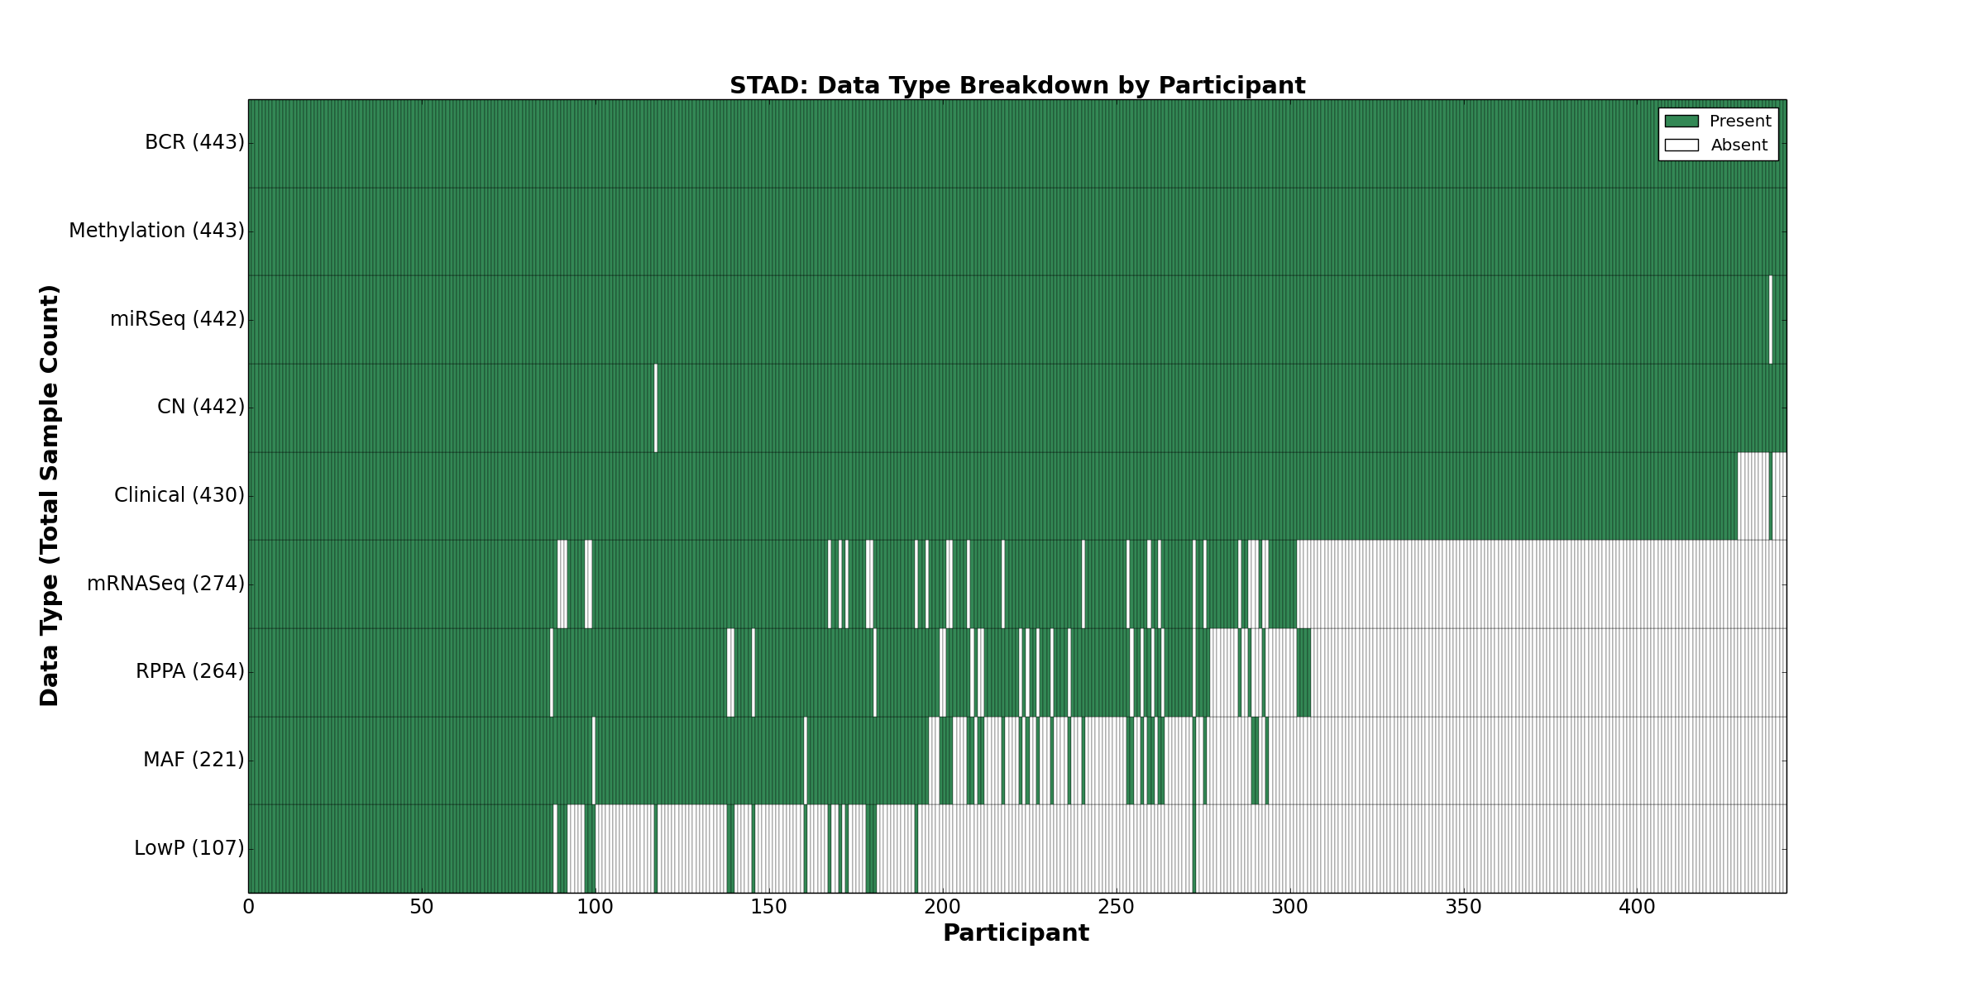Click the miRSeq (442) row label
This screenshot has width=1985, height=992.
pos(177,319)
